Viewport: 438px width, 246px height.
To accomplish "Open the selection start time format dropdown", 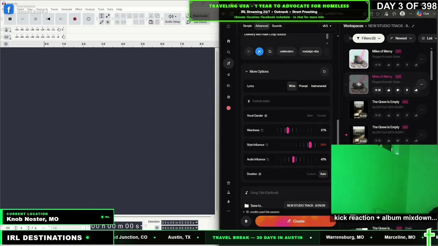I will [196, 222].
